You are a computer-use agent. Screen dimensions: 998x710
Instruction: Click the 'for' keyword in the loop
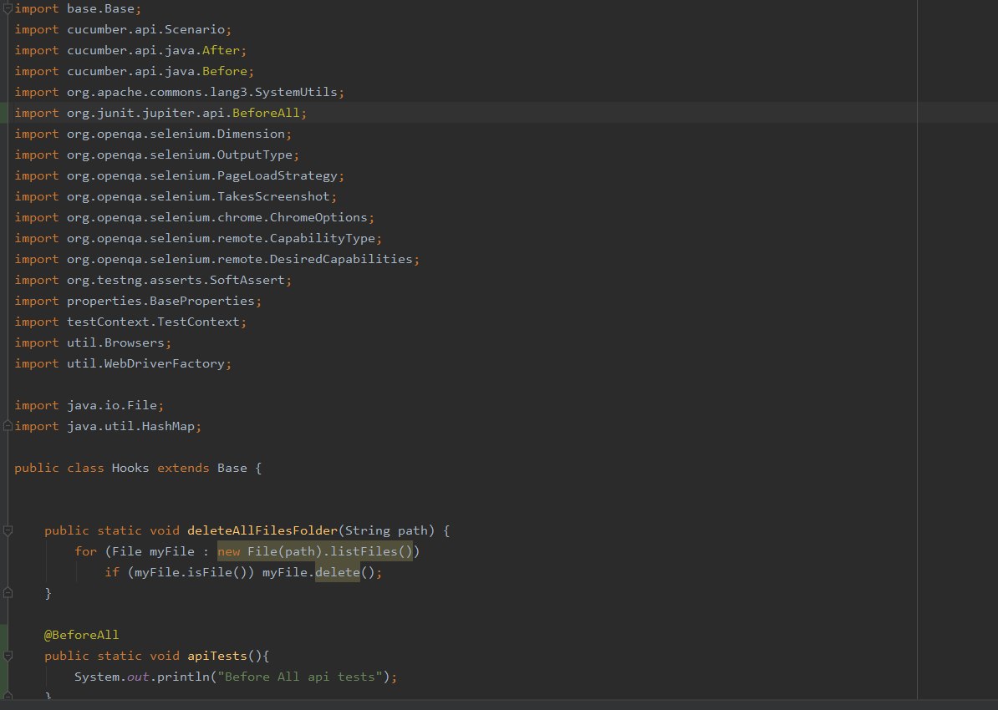(x=86, y=551)
